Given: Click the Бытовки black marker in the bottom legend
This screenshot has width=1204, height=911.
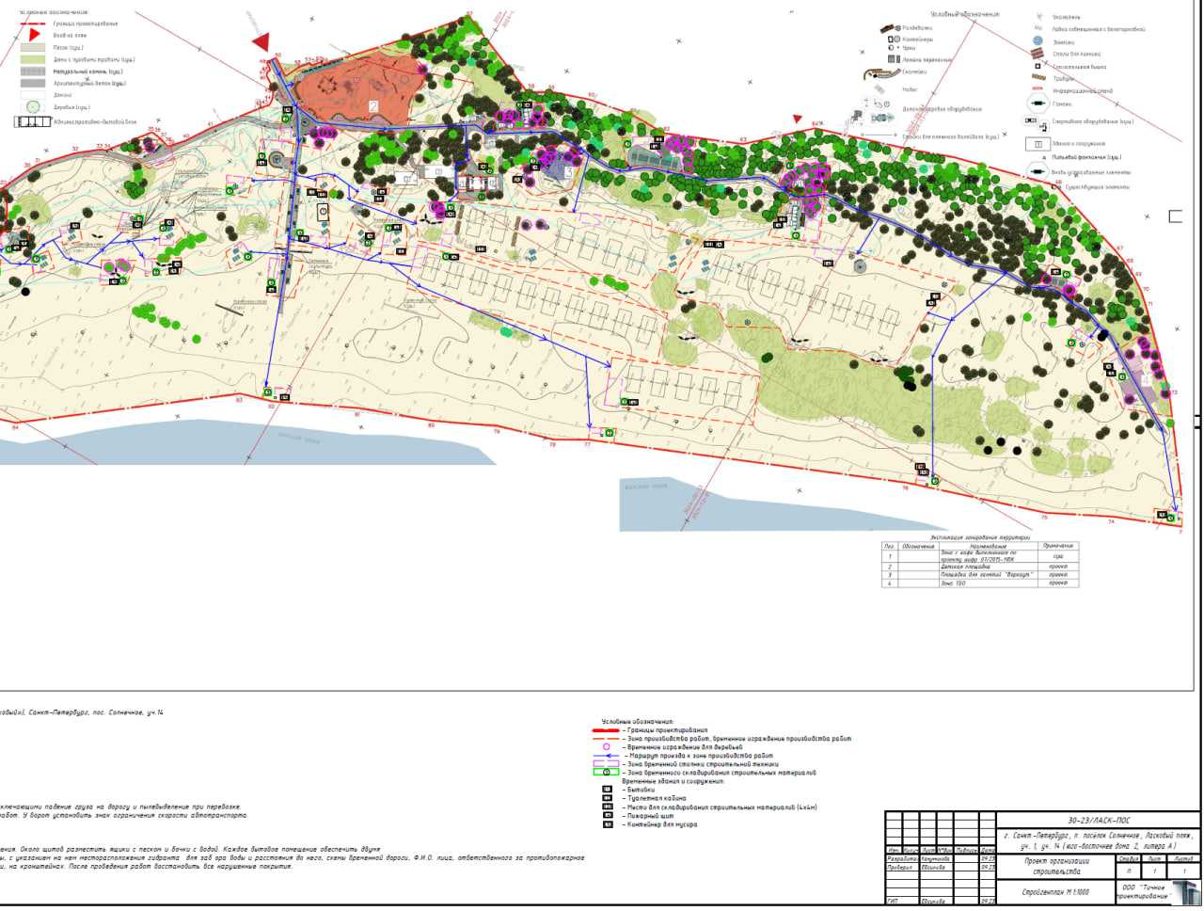Looking at the screenshot, I should pos(608,790).
